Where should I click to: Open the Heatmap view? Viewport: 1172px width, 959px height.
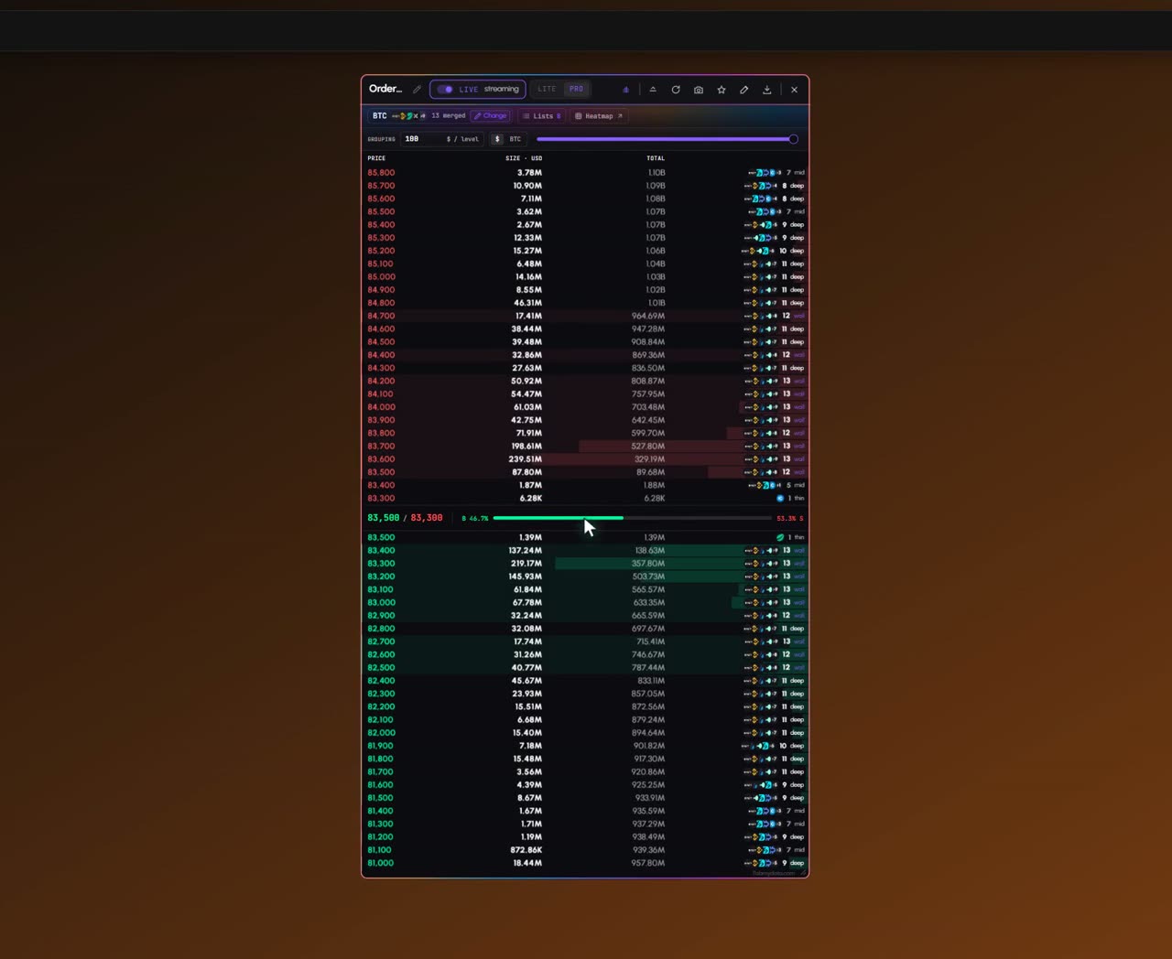(x=599, y=116)
